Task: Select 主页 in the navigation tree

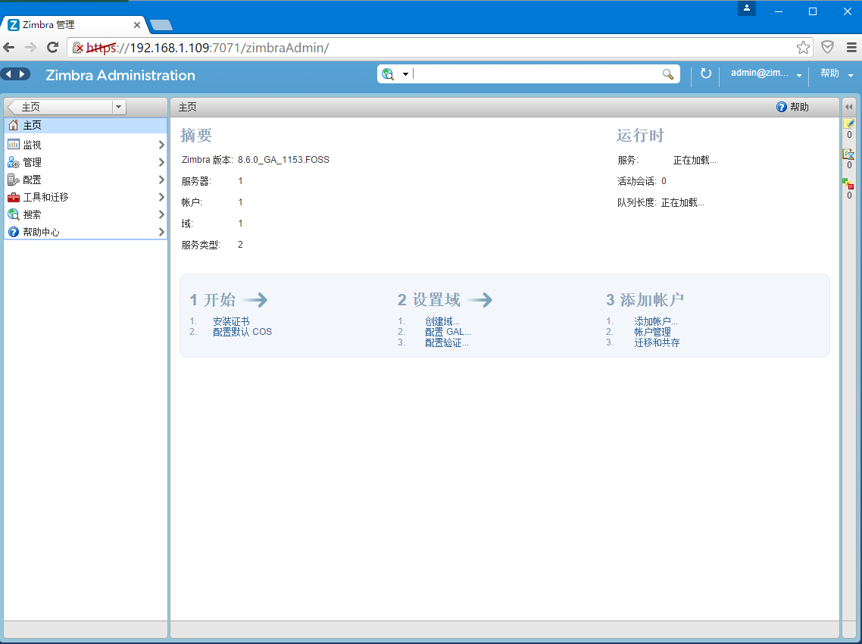Action: [x=86, y=125]
